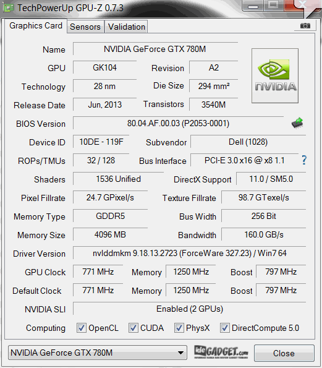Toggle the OpenCL checkbox
Screen dimensions: 322x368
point(81,328)
